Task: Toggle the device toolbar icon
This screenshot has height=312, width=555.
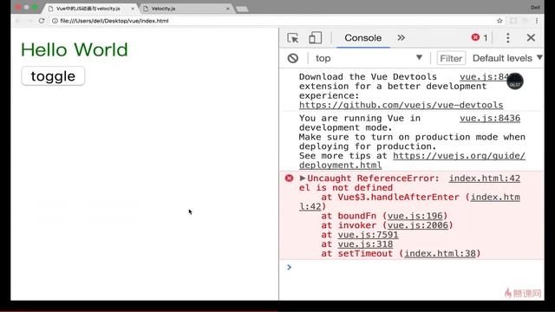Action: pos(315,38)
